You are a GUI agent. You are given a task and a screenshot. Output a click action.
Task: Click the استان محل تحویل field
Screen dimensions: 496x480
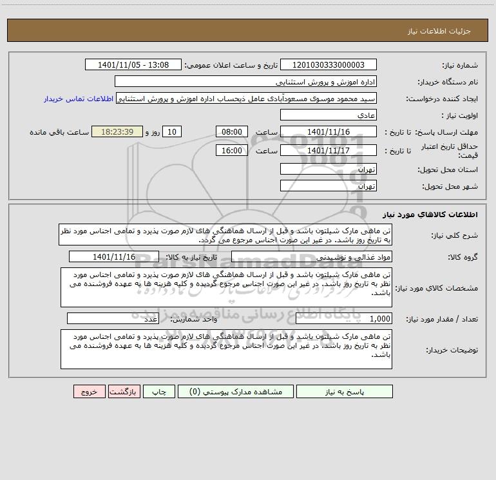(329, 169)
